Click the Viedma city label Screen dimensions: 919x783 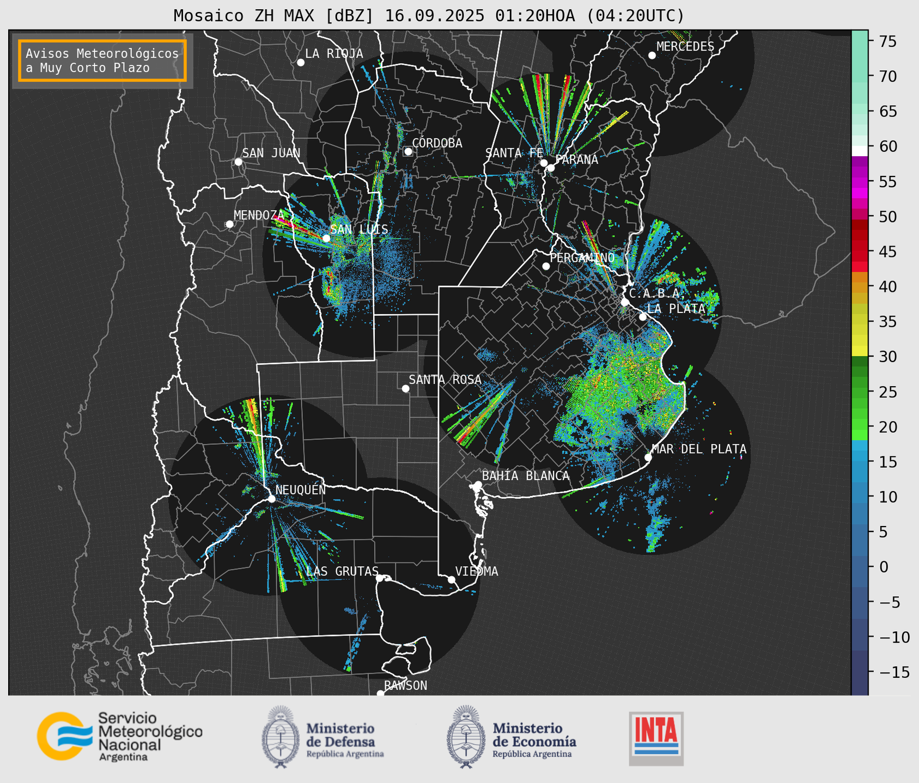coord(476,571)
